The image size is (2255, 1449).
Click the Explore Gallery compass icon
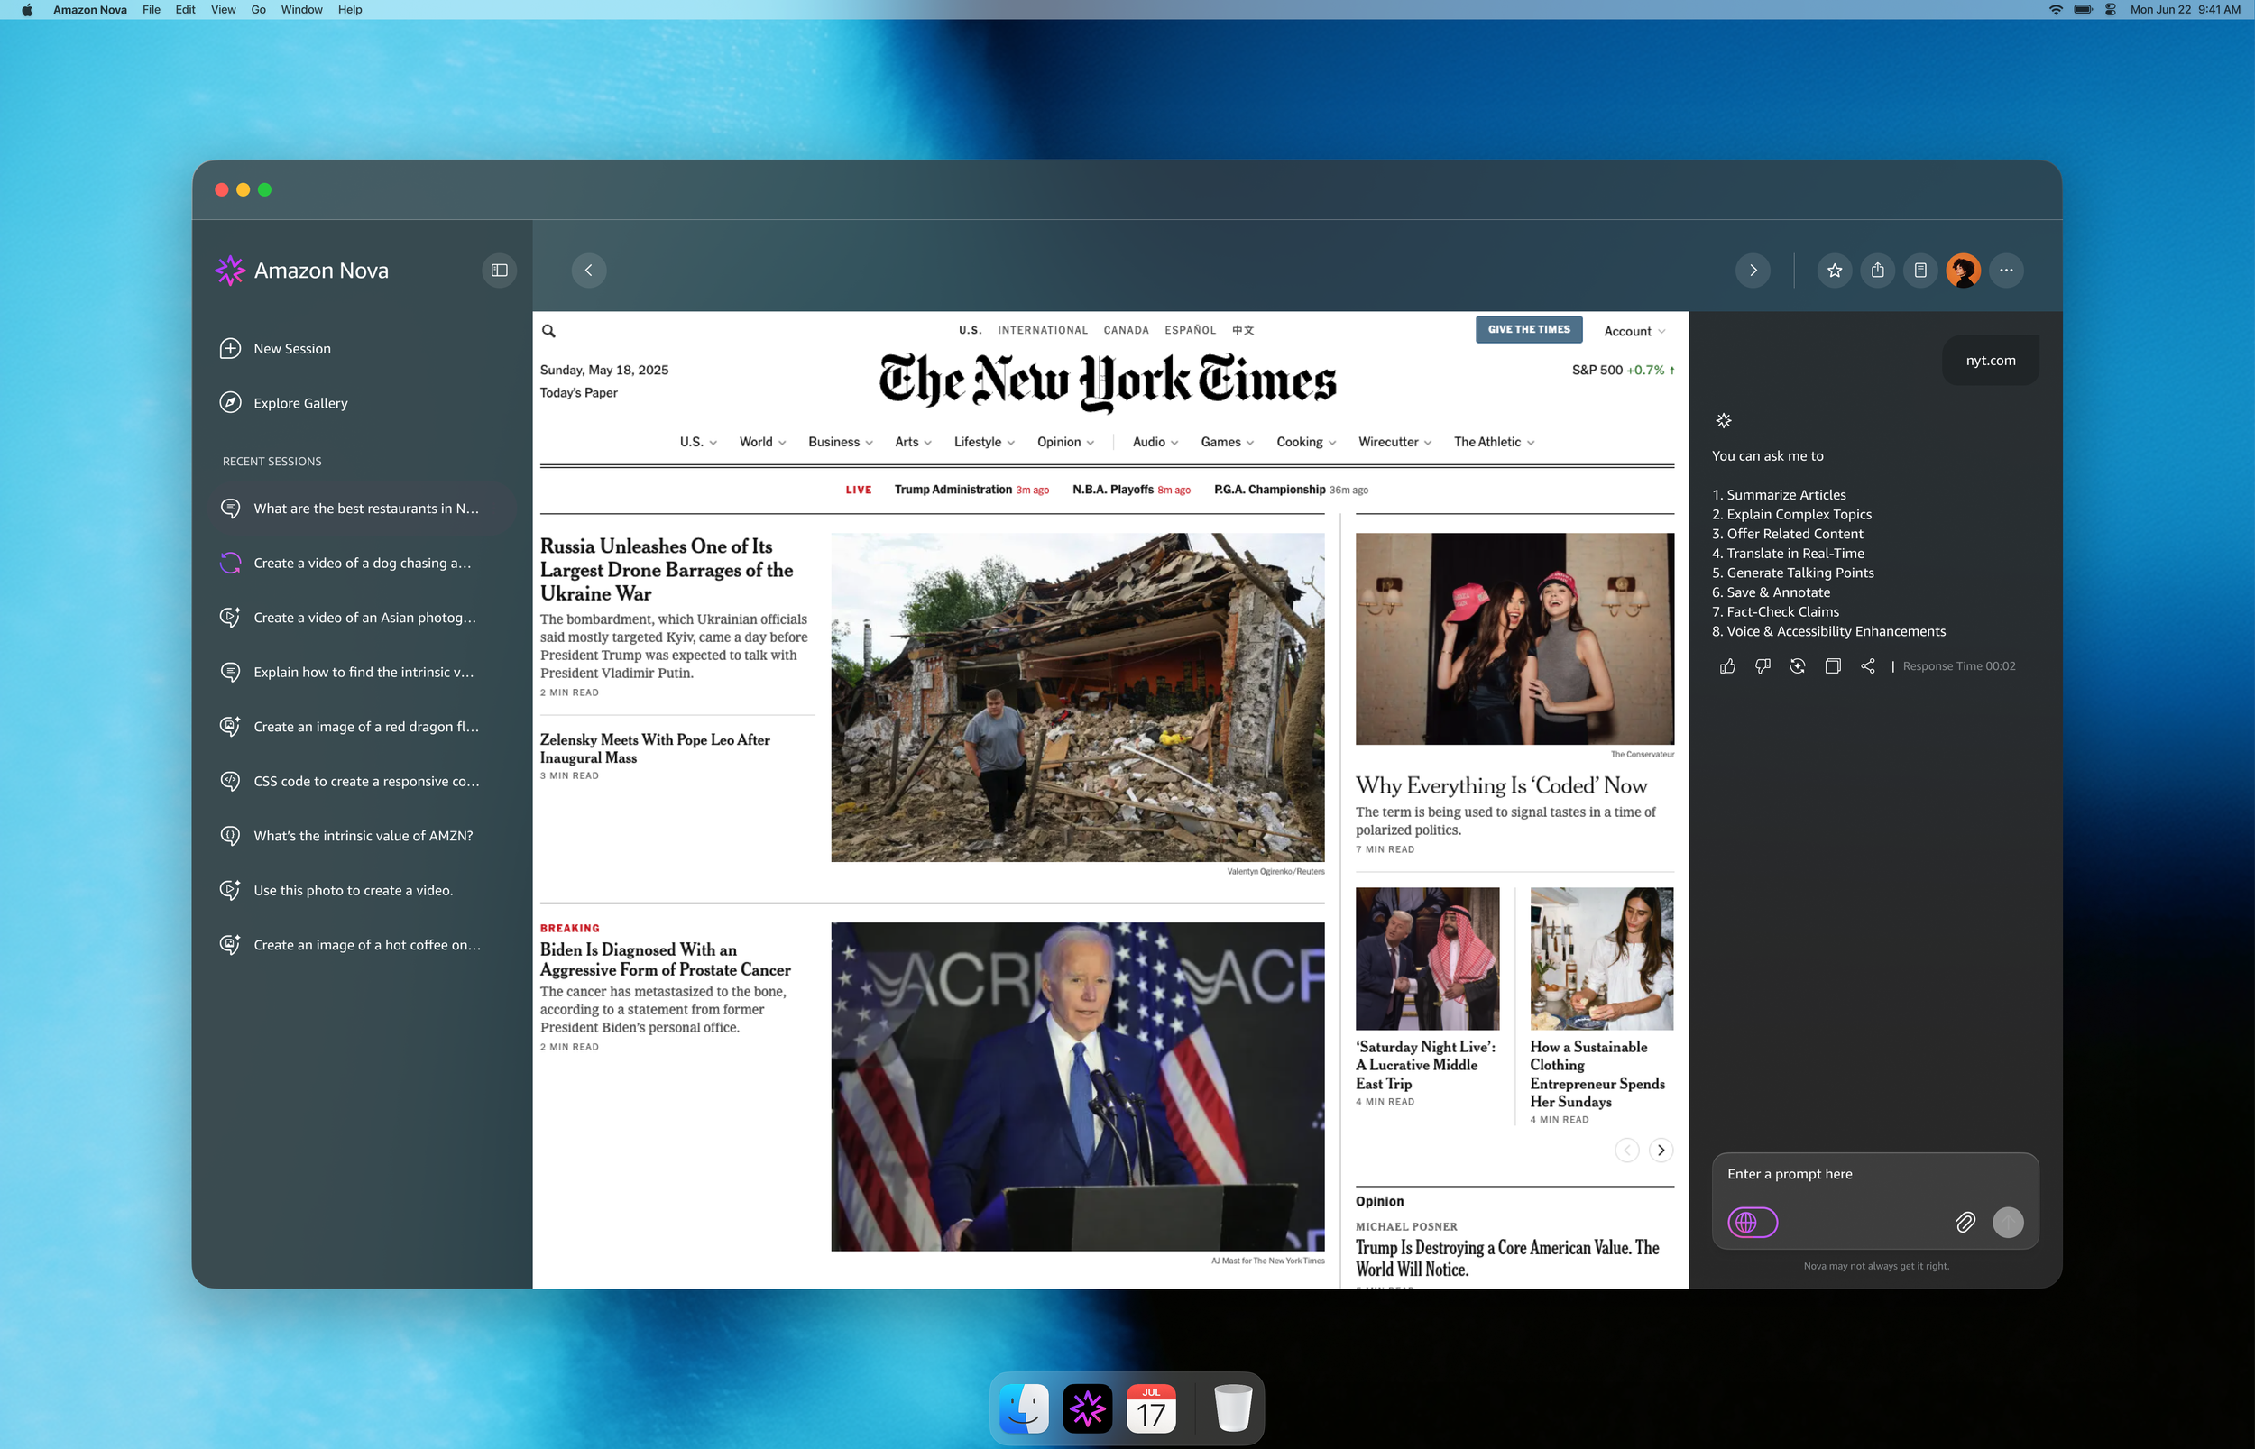click(230, 403)
